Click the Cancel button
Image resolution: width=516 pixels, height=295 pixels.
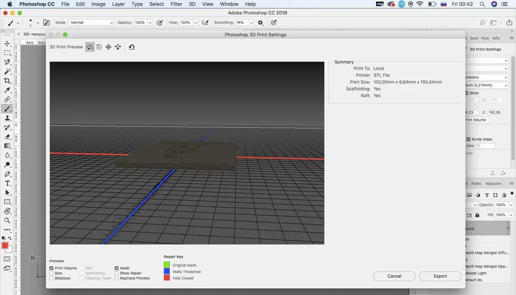394,276
